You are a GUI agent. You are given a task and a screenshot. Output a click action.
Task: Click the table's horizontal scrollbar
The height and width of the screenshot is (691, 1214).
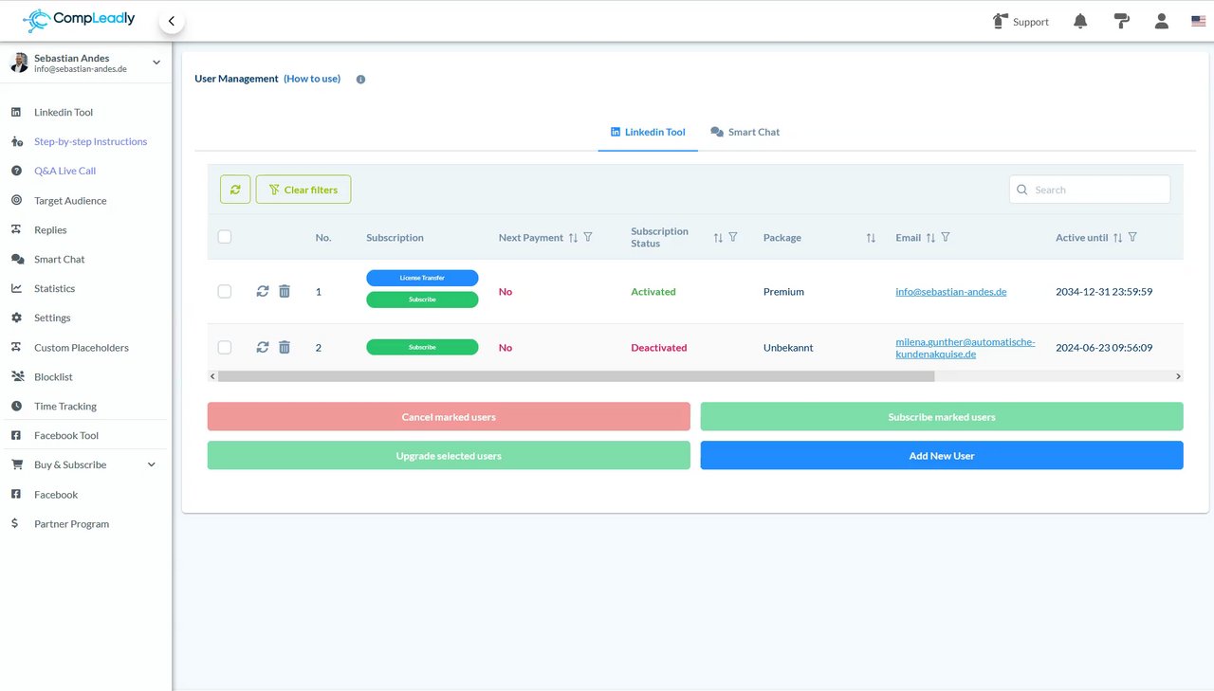[576, 376]
